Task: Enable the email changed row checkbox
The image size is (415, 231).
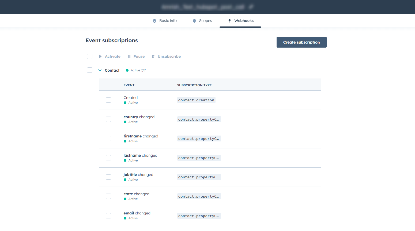Action: point(108,216)
